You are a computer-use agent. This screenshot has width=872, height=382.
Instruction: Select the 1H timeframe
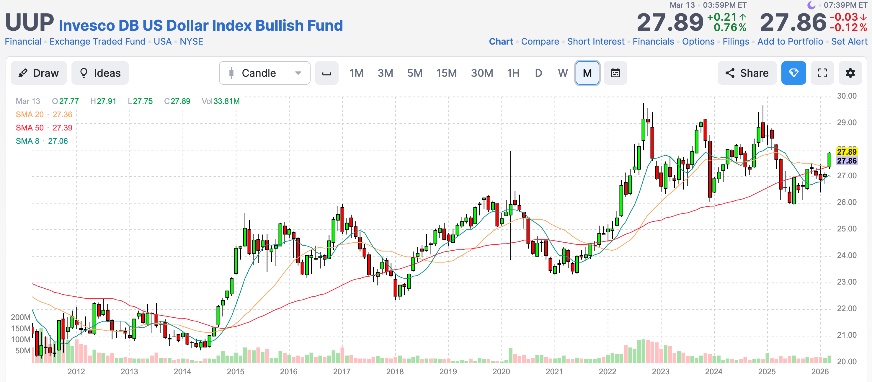[513, 73]
